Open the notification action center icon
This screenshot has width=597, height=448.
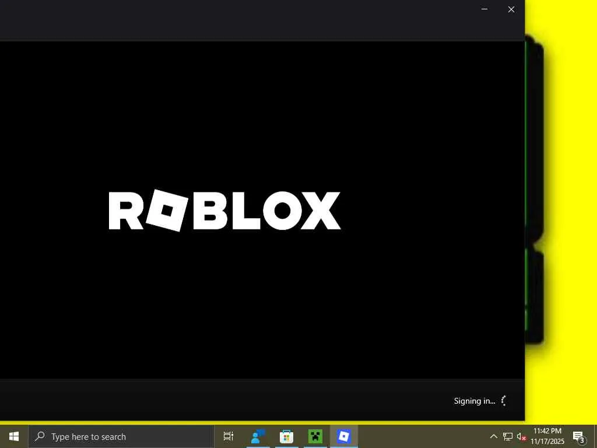tap(579, 436)
